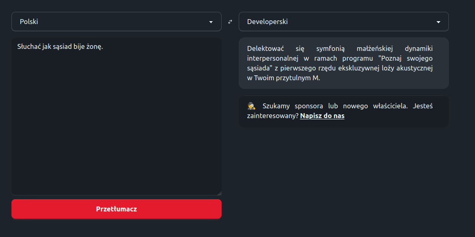This screenshot has height=237, width=475.
Task: Click the caret arrow in Polski selector
Action: click(x=211, y=22)
